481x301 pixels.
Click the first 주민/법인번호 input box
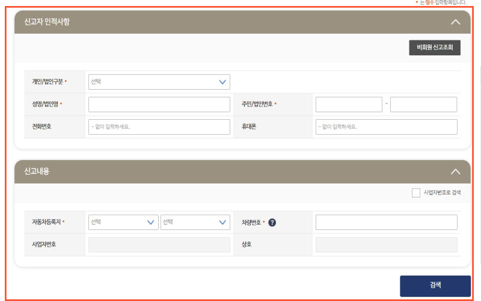(349, 104)
